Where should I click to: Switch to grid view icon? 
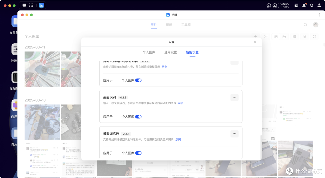point(276,37)
